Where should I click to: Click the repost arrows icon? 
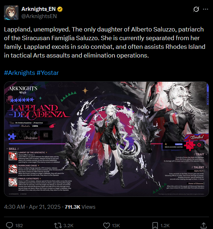[x=58, y=225]
